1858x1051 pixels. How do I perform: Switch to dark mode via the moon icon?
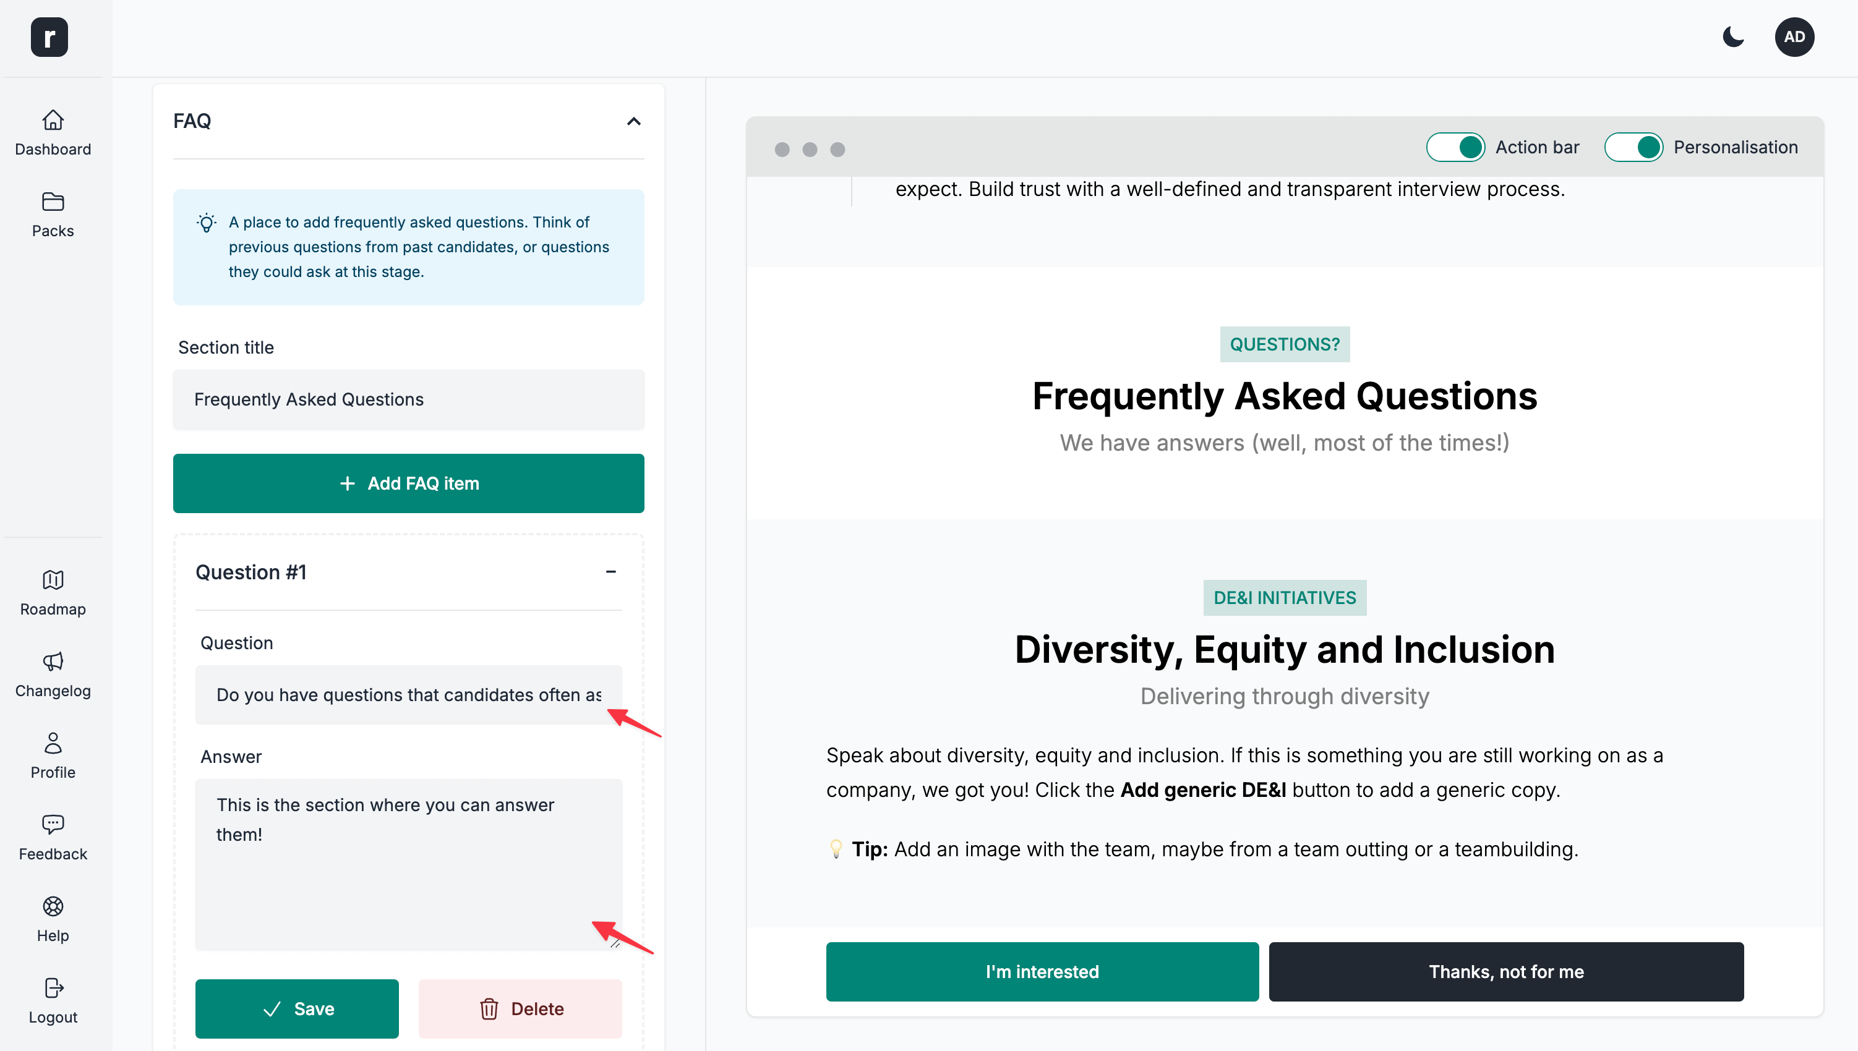pos(1733,38)
